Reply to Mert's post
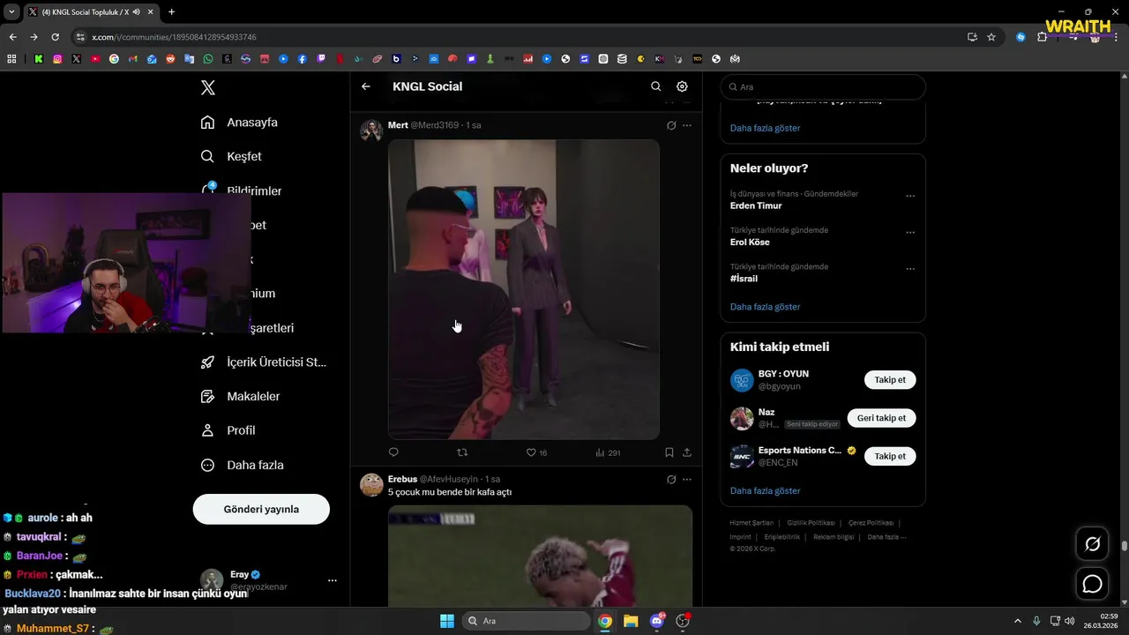The image size is (1129, 635). pyautogui.click(x=393, y=452)
